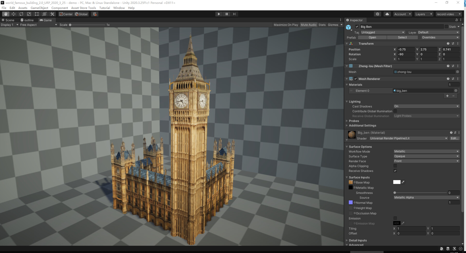
Task: Select the Move tool in the toolbar
Action: point(13,14)
